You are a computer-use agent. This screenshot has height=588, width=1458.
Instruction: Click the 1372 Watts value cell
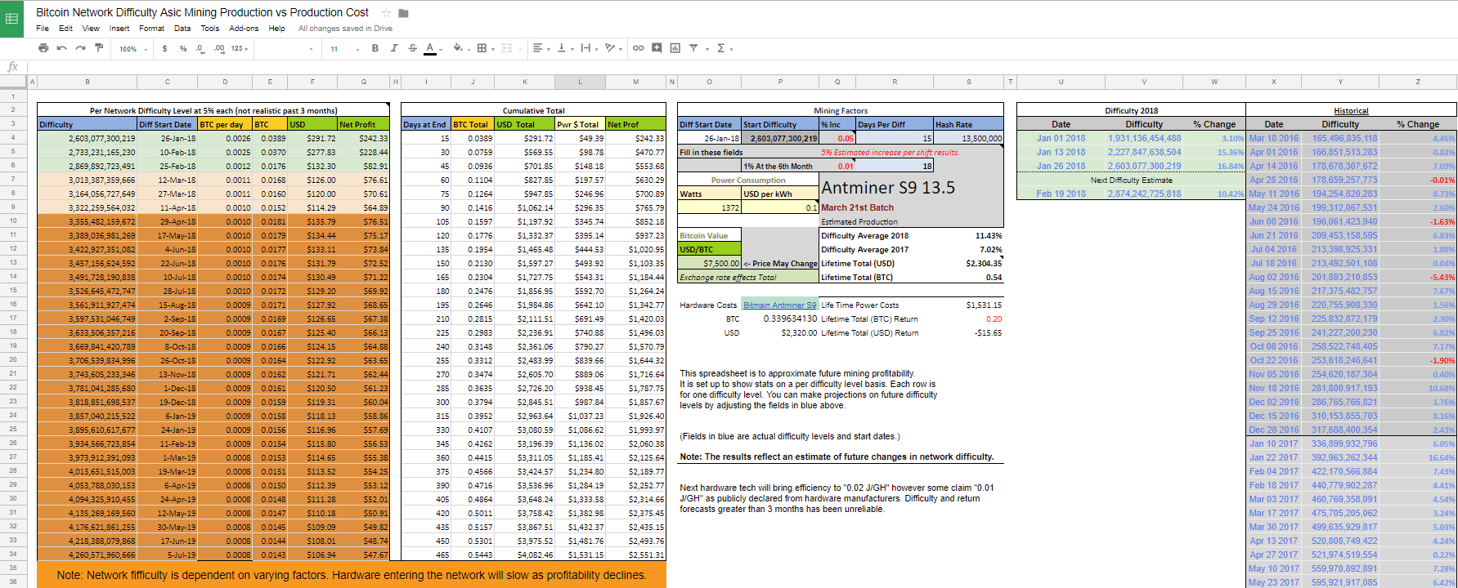[709, 208]
